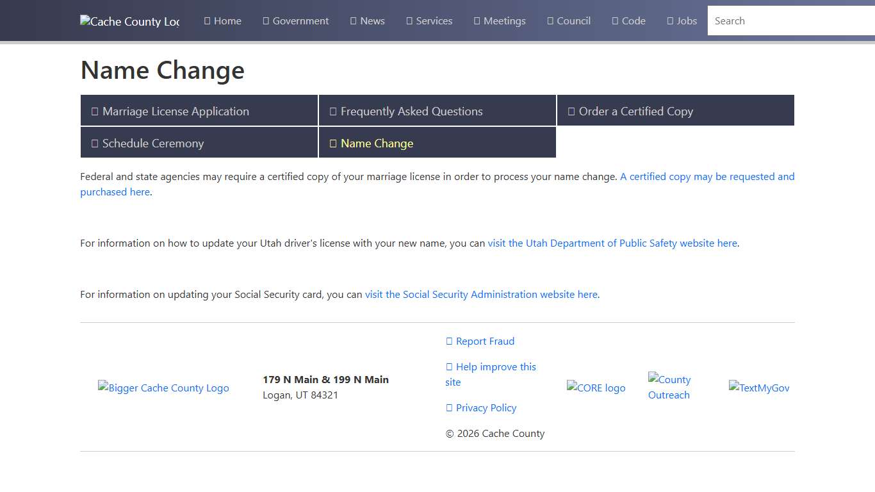Click the CORE logo image
This screenshot has height=492, width=875.
coord(596,388)
